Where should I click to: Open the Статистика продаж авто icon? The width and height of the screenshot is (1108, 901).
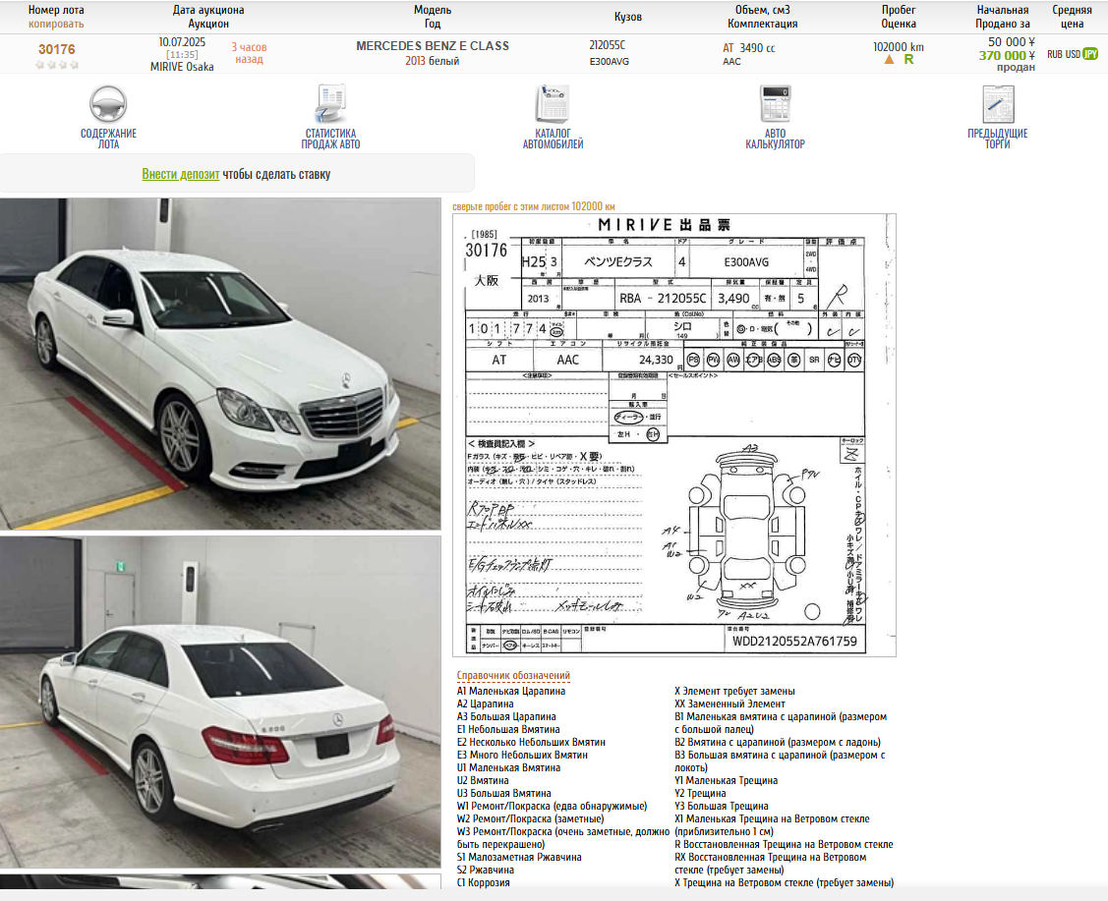(x=331, y=104)
